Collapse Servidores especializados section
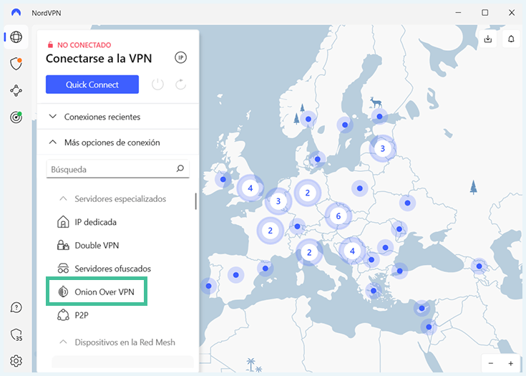The image size is (526, 376). [63, 199]
